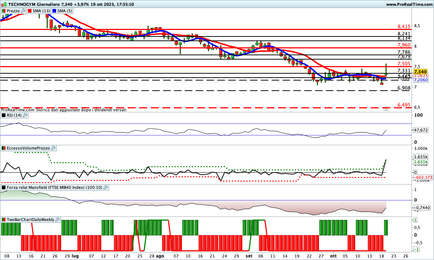Click the EccessoVolumePrezzo legend color icon
Viewport: 434px width, 260px height.
click(x=4, y=148)
